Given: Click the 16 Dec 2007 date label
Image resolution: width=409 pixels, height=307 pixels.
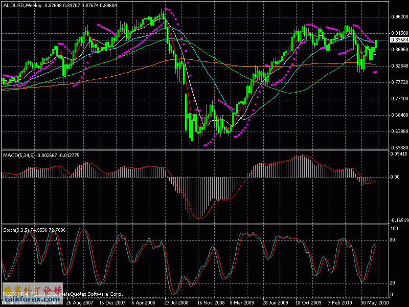Looking at the screenshot, I should pos(112,303).
